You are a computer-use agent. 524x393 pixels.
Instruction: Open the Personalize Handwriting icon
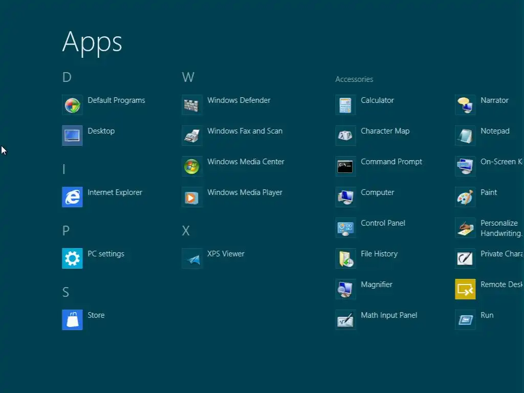pos(465,228)
